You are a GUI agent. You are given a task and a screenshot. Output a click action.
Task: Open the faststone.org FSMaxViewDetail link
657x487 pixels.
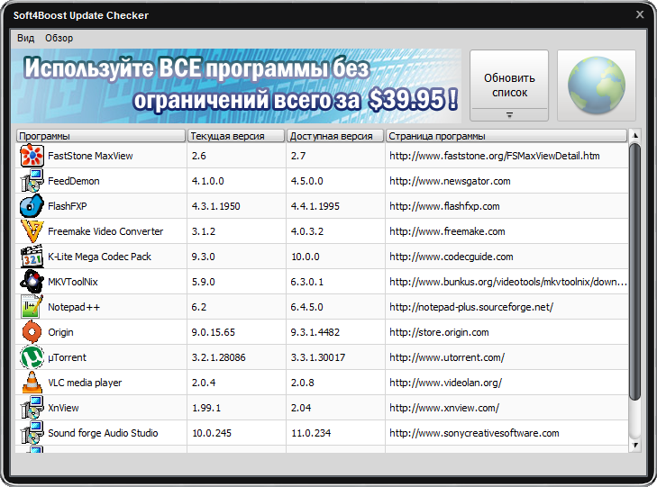tap(495, 156)
